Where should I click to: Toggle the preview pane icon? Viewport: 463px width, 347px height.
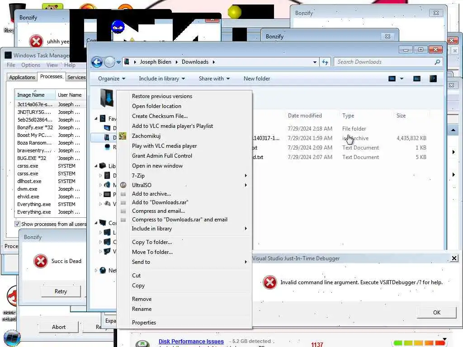(416, 79)
